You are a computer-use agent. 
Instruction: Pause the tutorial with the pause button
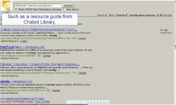[98, 102]
